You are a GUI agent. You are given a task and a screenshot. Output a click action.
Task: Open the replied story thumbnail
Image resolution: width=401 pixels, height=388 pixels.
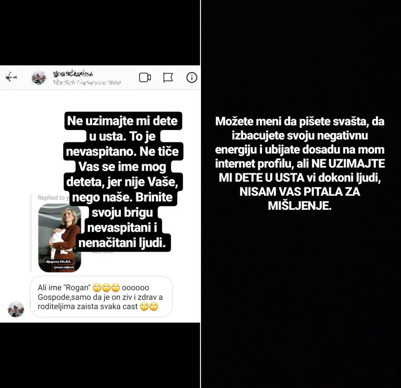tap(59, 238)
